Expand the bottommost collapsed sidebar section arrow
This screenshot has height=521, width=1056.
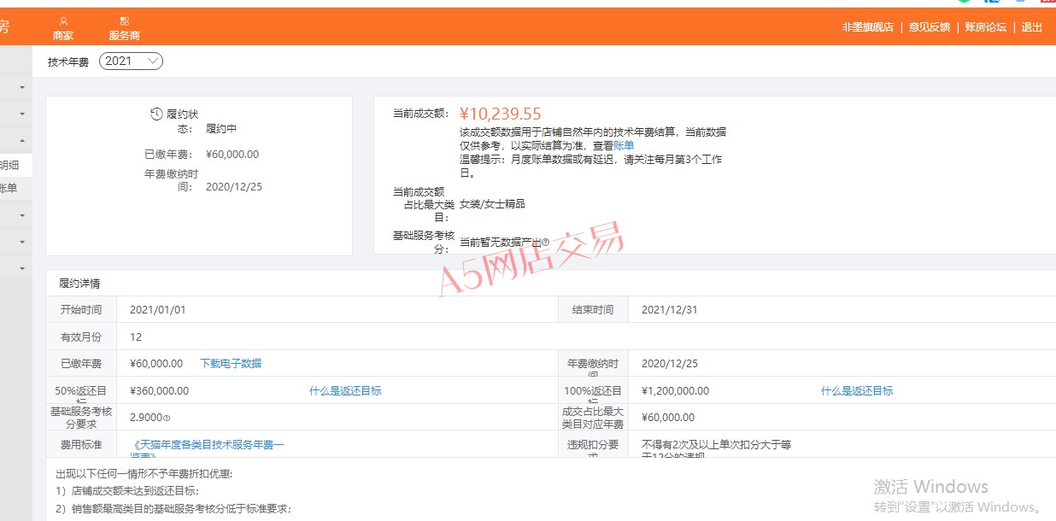point(21,268)
